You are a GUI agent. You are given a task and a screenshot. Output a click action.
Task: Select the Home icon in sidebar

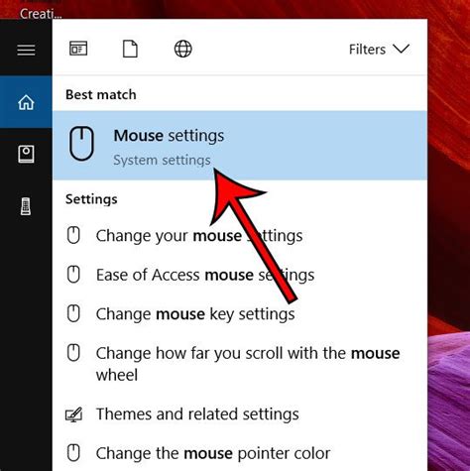coord(26,102)
